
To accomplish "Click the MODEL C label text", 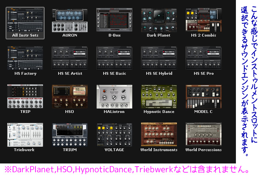I will coord(203,112).
